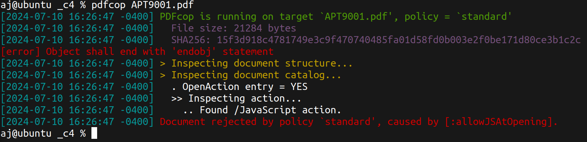The width and height of the screenshot is (587, 142).
Task: Click the 'Document rejected by policy' message
Action: [237, 122]
